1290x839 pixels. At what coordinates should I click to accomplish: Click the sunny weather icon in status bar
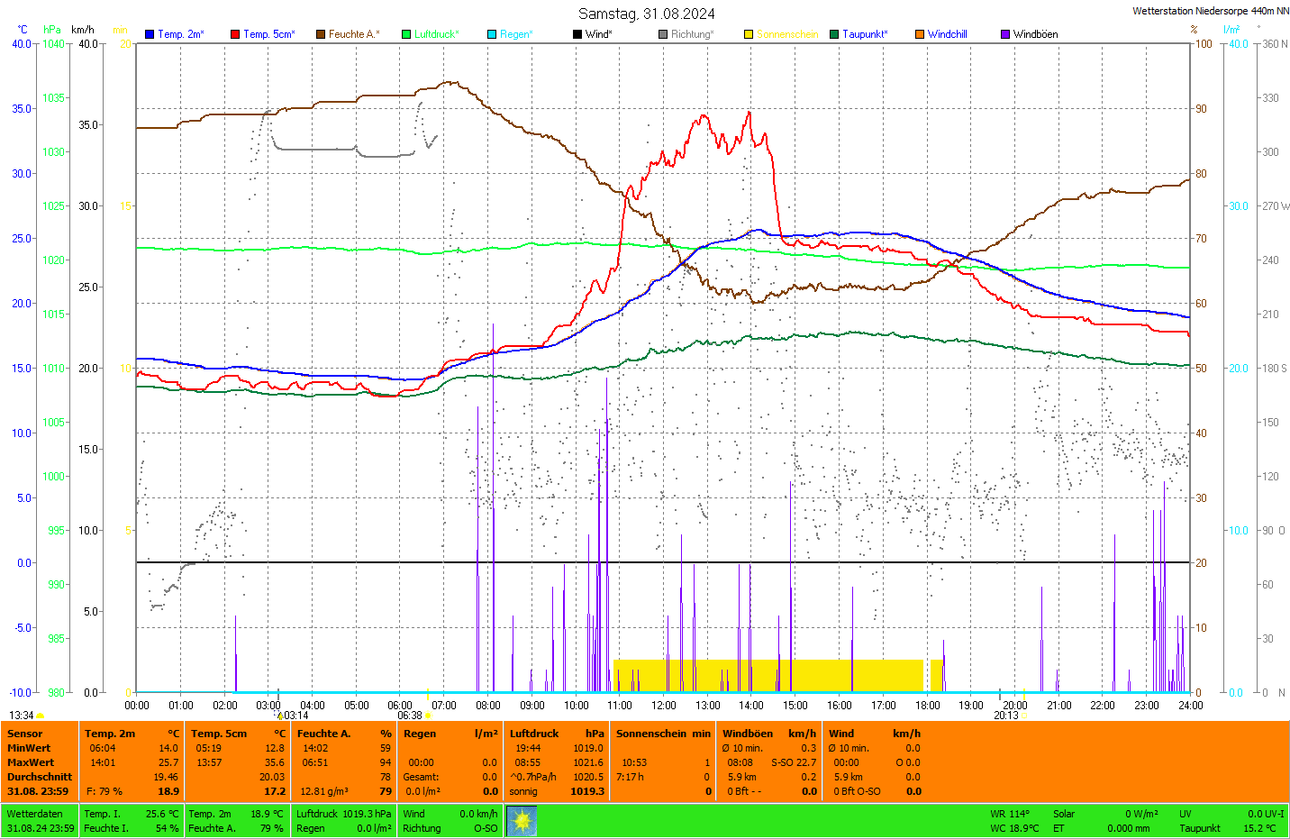[522, 821]
